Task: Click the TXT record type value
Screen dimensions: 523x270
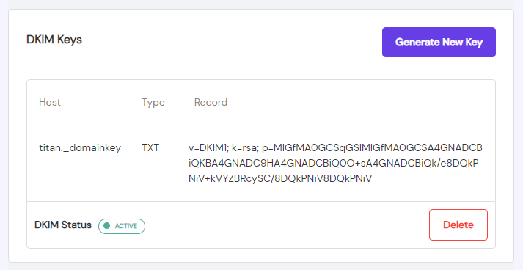Action: click(150, 148)
